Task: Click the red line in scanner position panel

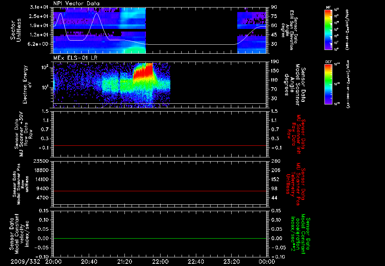Action: 160,191
